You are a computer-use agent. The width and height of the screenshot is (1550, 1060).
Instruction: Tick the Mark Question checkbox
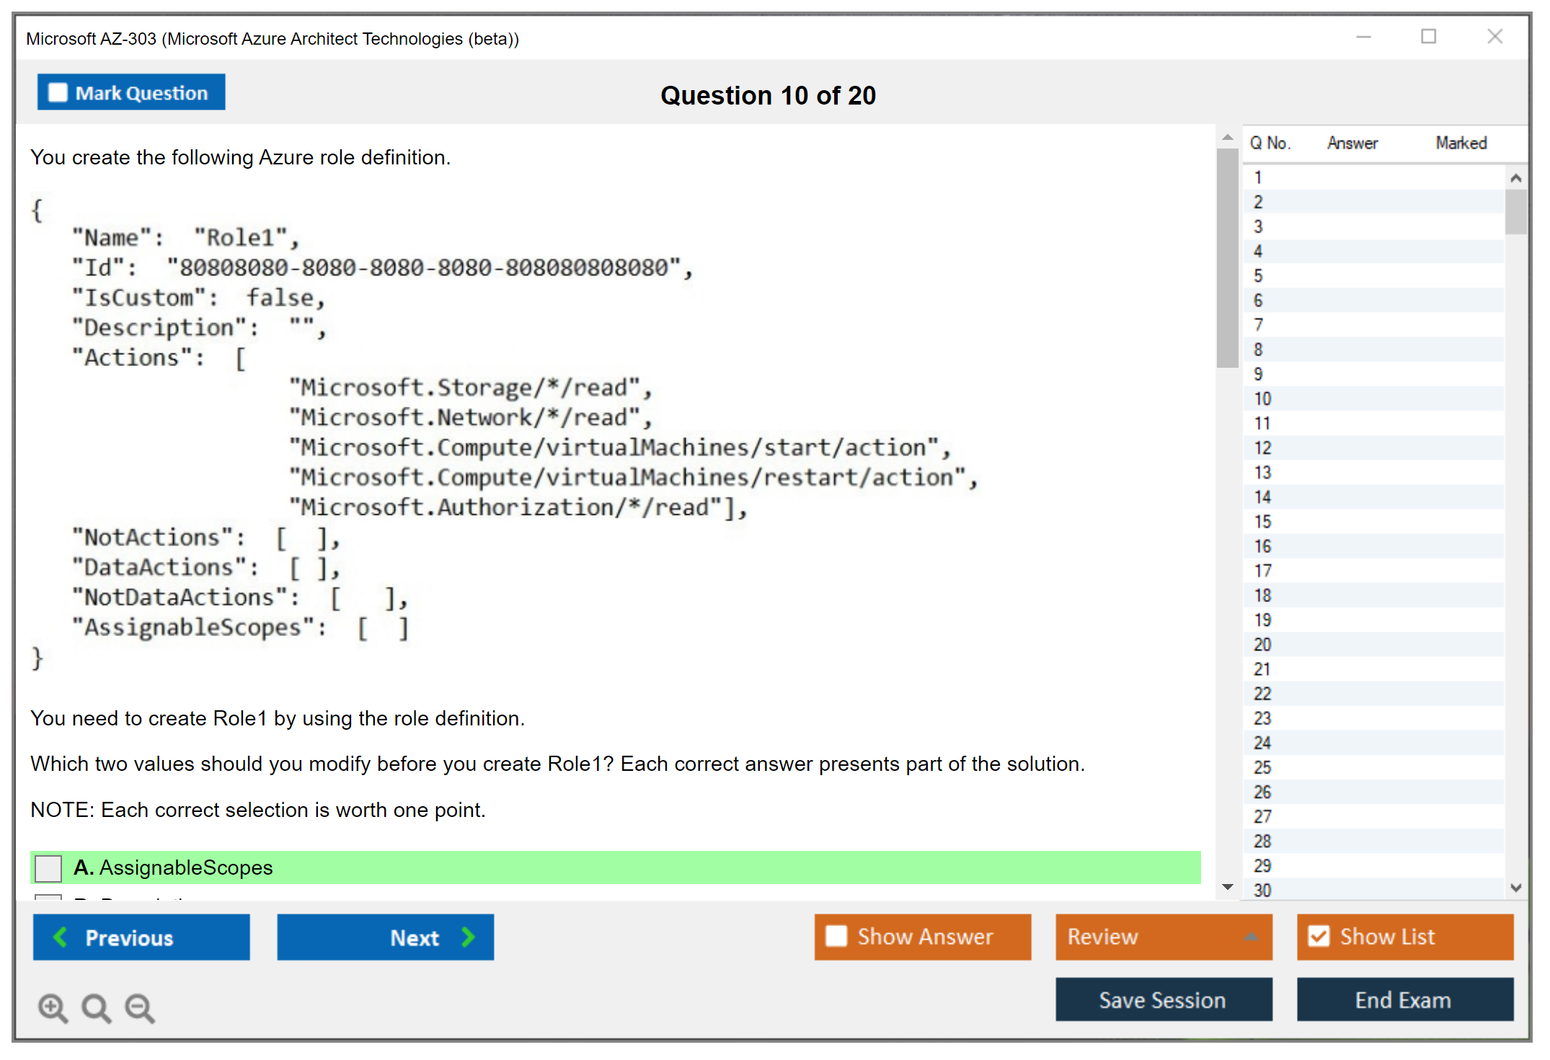click(58, 92)
